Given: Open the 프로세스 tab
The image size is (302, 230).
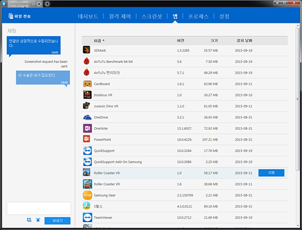Looking at the screenshot, I should [198, 16].
